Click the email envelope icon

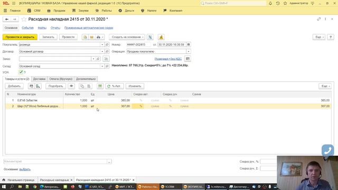click(92, 37)
